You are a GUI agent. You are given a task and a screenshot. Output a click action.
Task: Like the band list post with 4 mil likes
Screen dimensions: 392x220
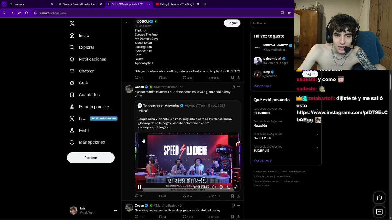coord(188,78)
